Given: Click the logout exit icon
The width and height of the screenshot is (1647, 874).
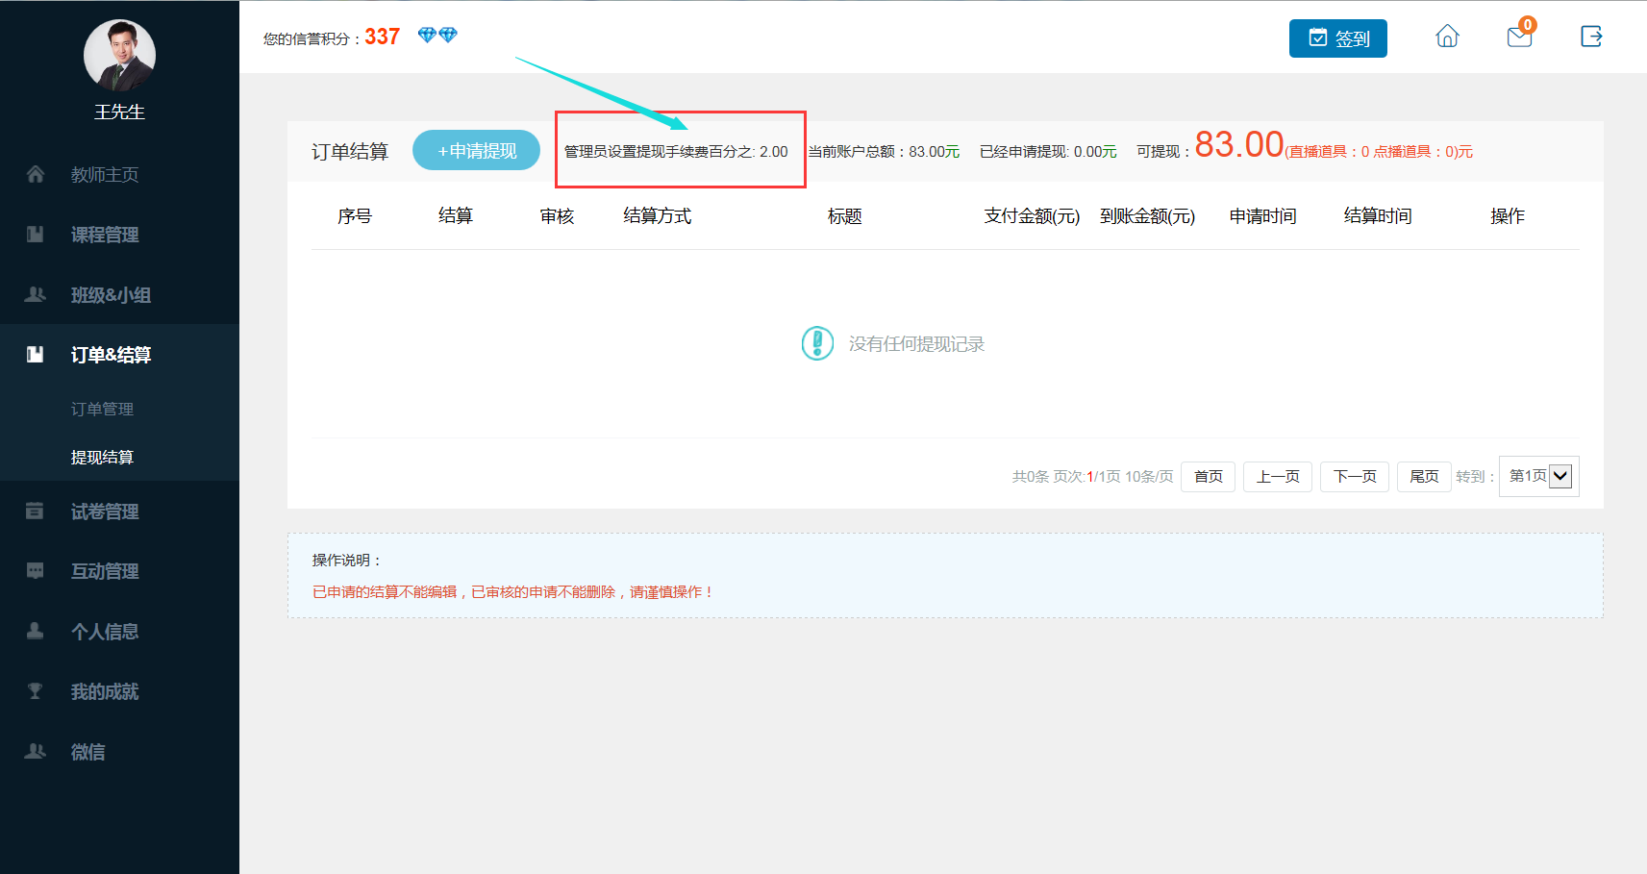Looking at the screenshot, I should (1591, 37).
